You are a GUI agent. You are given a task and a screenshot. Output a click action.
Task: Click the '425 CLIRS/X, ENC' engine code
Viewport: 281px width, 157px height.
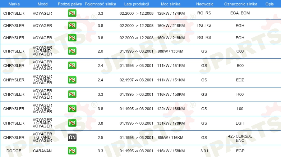[x=240, y=138]
